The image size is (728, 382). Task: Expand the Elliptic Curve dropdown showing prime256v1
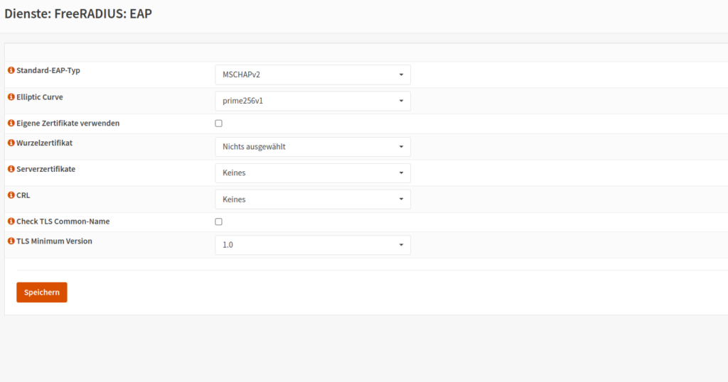(x=313, y=101)
